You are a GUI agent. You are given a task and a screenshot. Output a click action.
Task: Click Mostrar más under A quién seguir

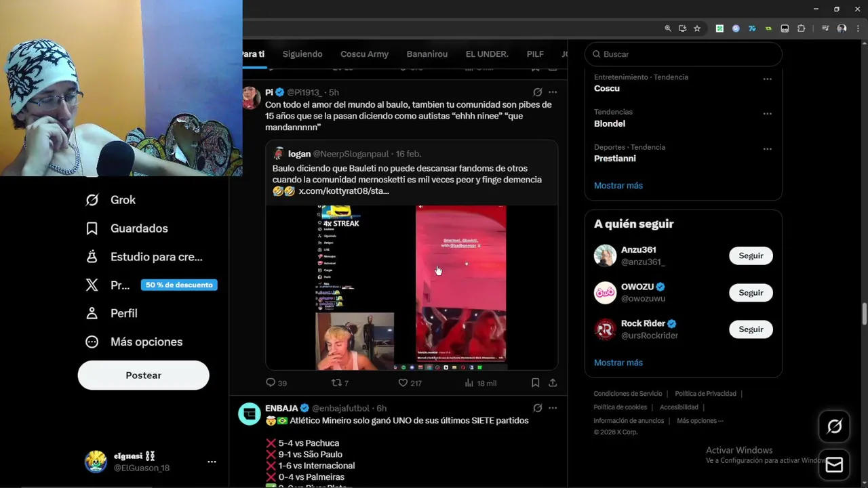point(618,363)
